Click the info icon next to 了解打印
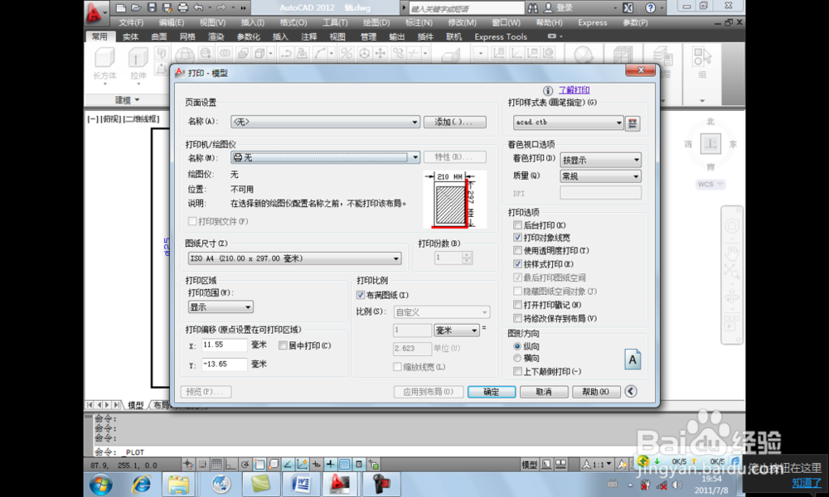Viewport: 829px width, 497px height. pos(548,90)
